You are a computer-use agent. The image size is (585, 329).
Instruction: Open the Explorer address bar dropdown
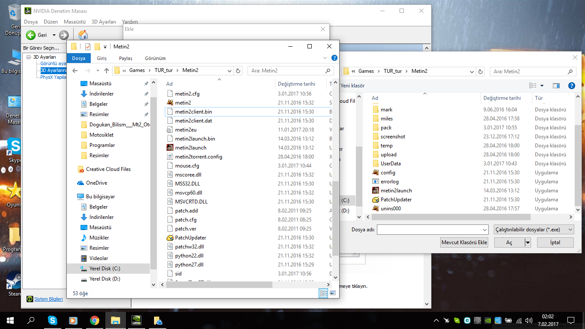coord(230,71)
